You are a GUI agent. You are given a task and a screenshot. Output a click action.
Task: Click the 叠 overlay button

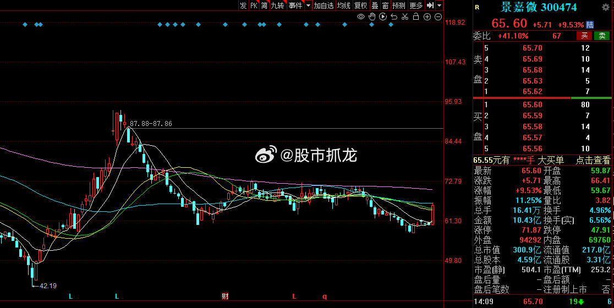tap(375, 5)
